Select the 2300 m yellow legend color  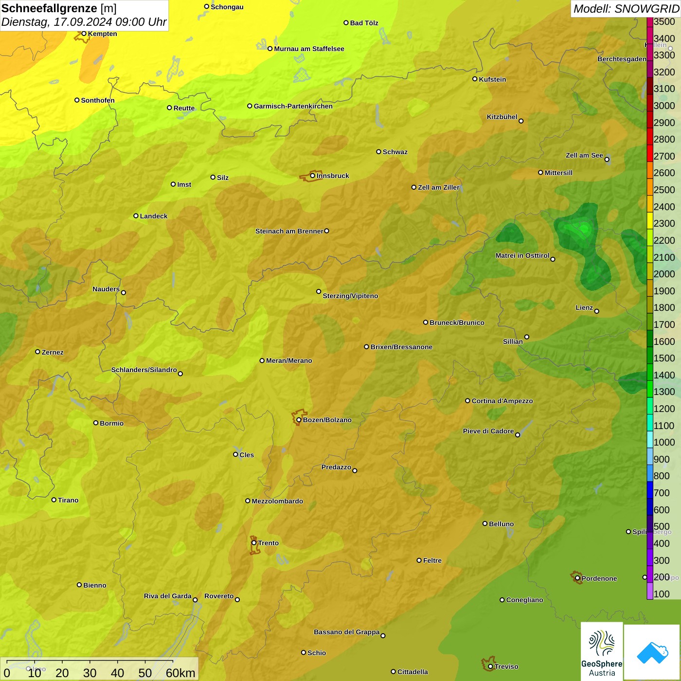[650, 220]
